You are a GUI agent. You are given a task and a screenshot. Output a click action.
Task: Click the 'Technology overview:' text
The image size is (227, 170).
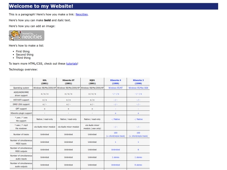tap(23, 70)
